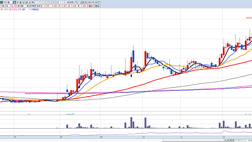Choose the 30 interval preset button

51,2
